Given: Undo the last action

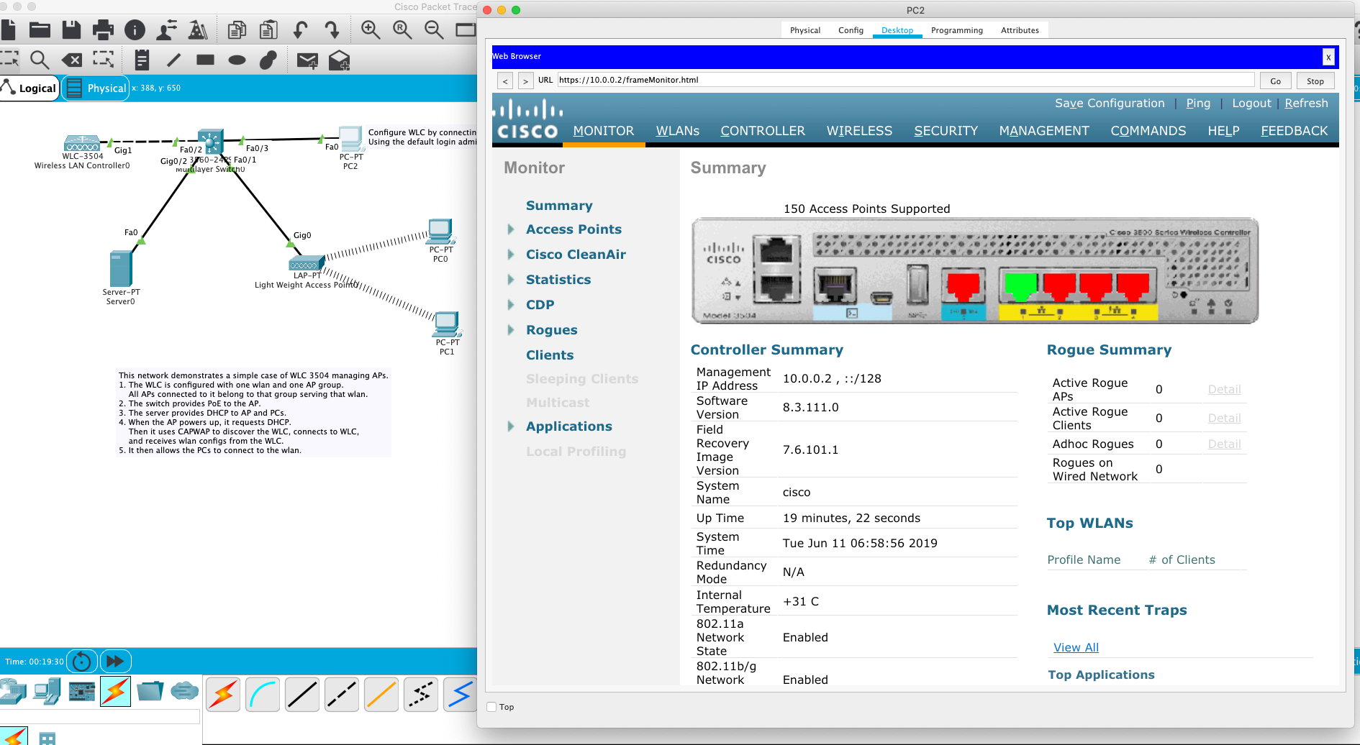Looking at the screenshot, I should point(300,29).
